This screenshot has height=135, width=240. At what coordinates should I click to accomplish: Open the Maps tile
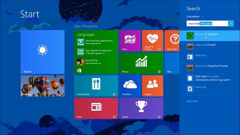(130, 40)
